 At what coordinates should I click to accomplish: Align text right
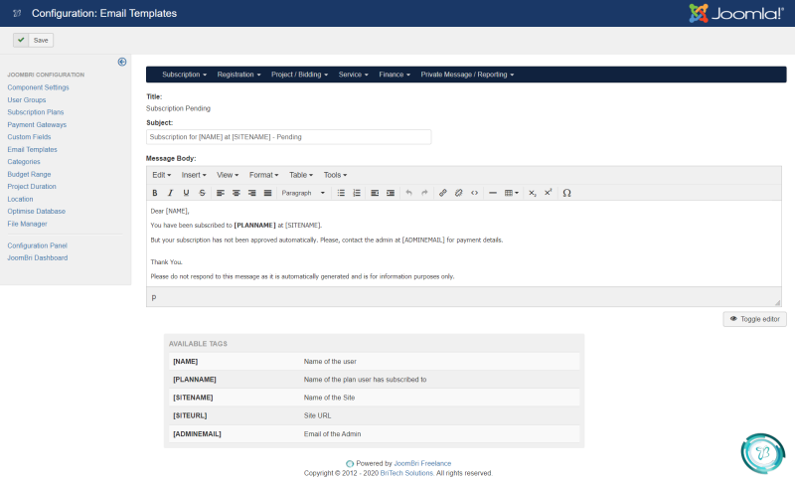(251, 193)
